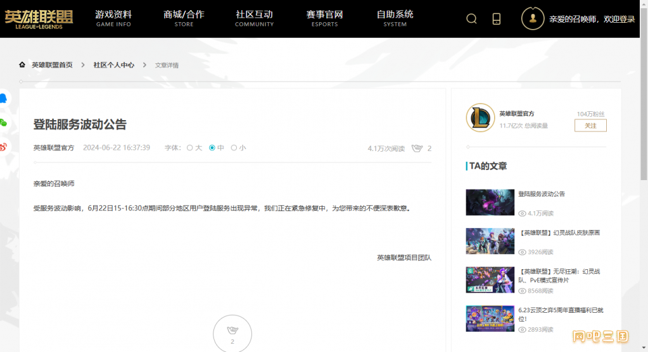Click thumbnail of 无尽狂潮 article

click(x=490, y=280)
